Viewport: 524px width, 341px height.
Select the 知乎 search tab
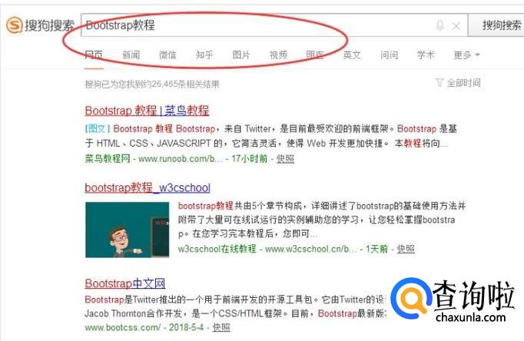[x=204, y=55]
